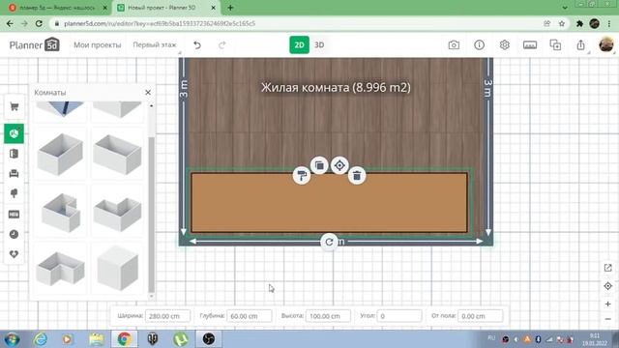Switch to 2D view mode
Viewport: 619px width, 348px height.
coord(299,45)
